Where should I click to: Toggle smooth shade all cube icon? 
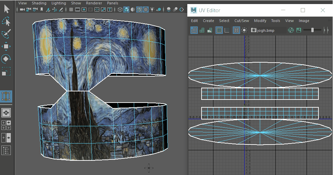pyautogui.click(x=126, y=9)
